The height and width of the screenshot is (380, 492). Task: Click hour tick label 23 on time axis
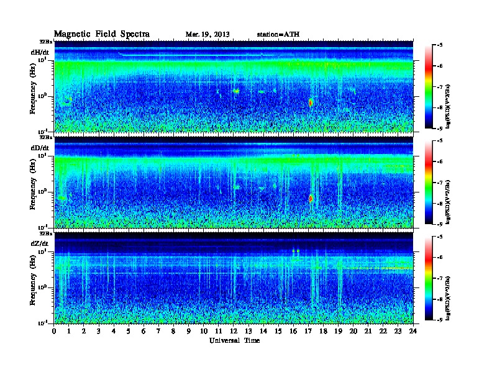click(x=398, y=331)
